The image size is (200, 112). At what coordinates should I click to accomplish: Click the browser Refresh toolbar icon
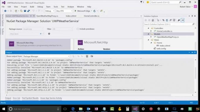click(95, 11)
